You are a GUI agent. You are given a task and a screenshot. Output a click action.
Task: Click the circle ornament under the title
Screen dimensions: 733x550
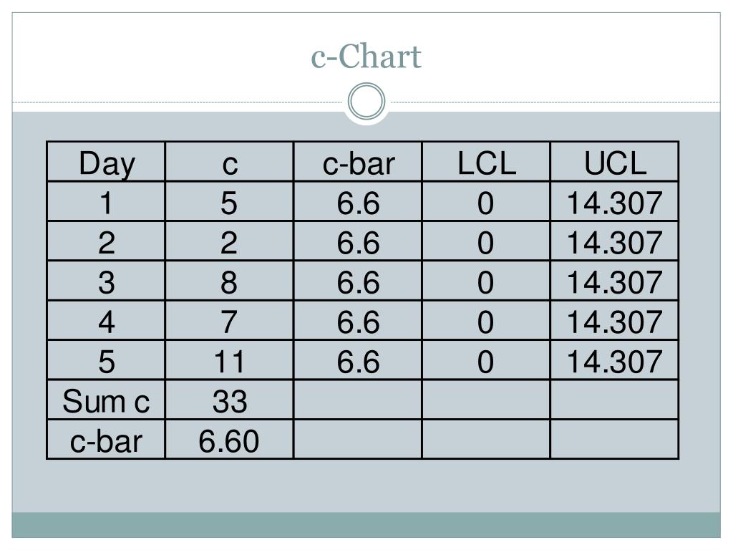point(366,101)
